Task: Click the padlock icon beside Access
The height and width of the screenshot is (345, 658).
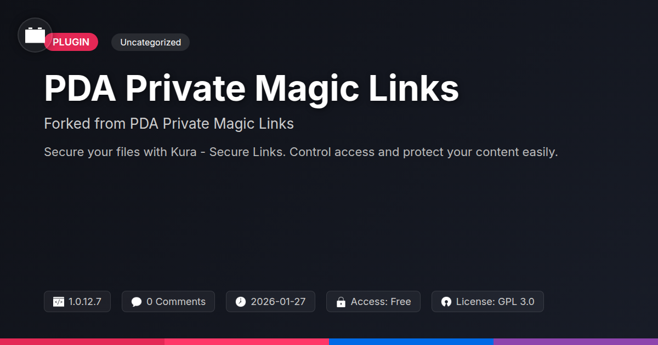Action: coord(341,302)
